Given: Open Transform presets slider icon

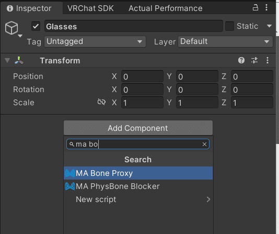Looking at the screenshot, I should tap(254, 60).
